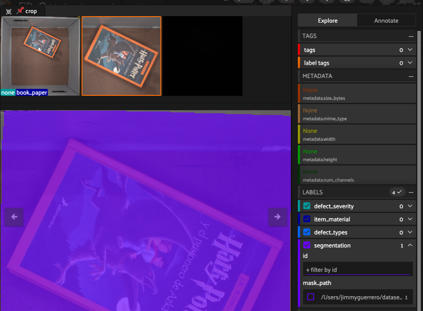Viewport: 423px width, 311px height.
Task: Click the metadata.mime_type entry
Action: coord(357,114)
